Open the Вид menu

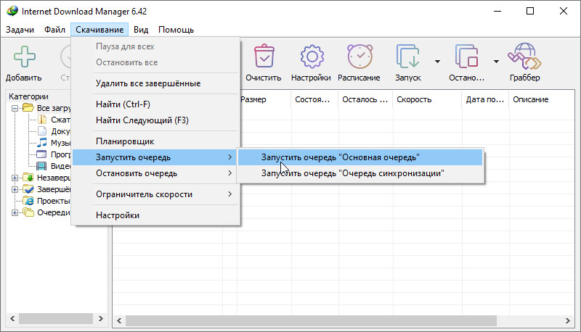pos(141,30)
